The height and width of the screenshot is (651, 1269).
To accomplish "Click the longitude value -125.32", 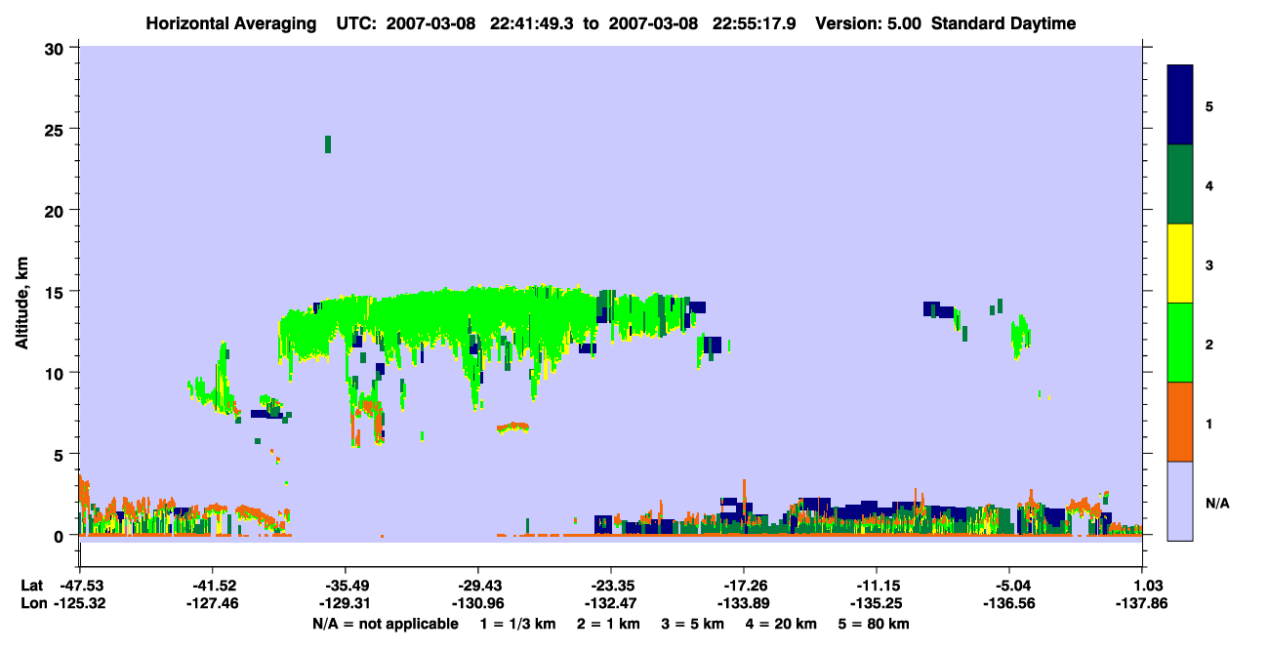I will click(x=79, y=604).
